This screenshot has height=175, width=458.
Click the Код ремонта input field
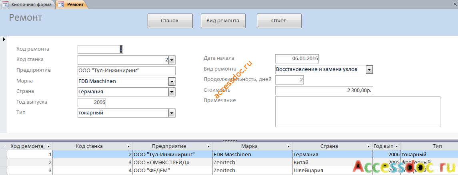point(100,49)
